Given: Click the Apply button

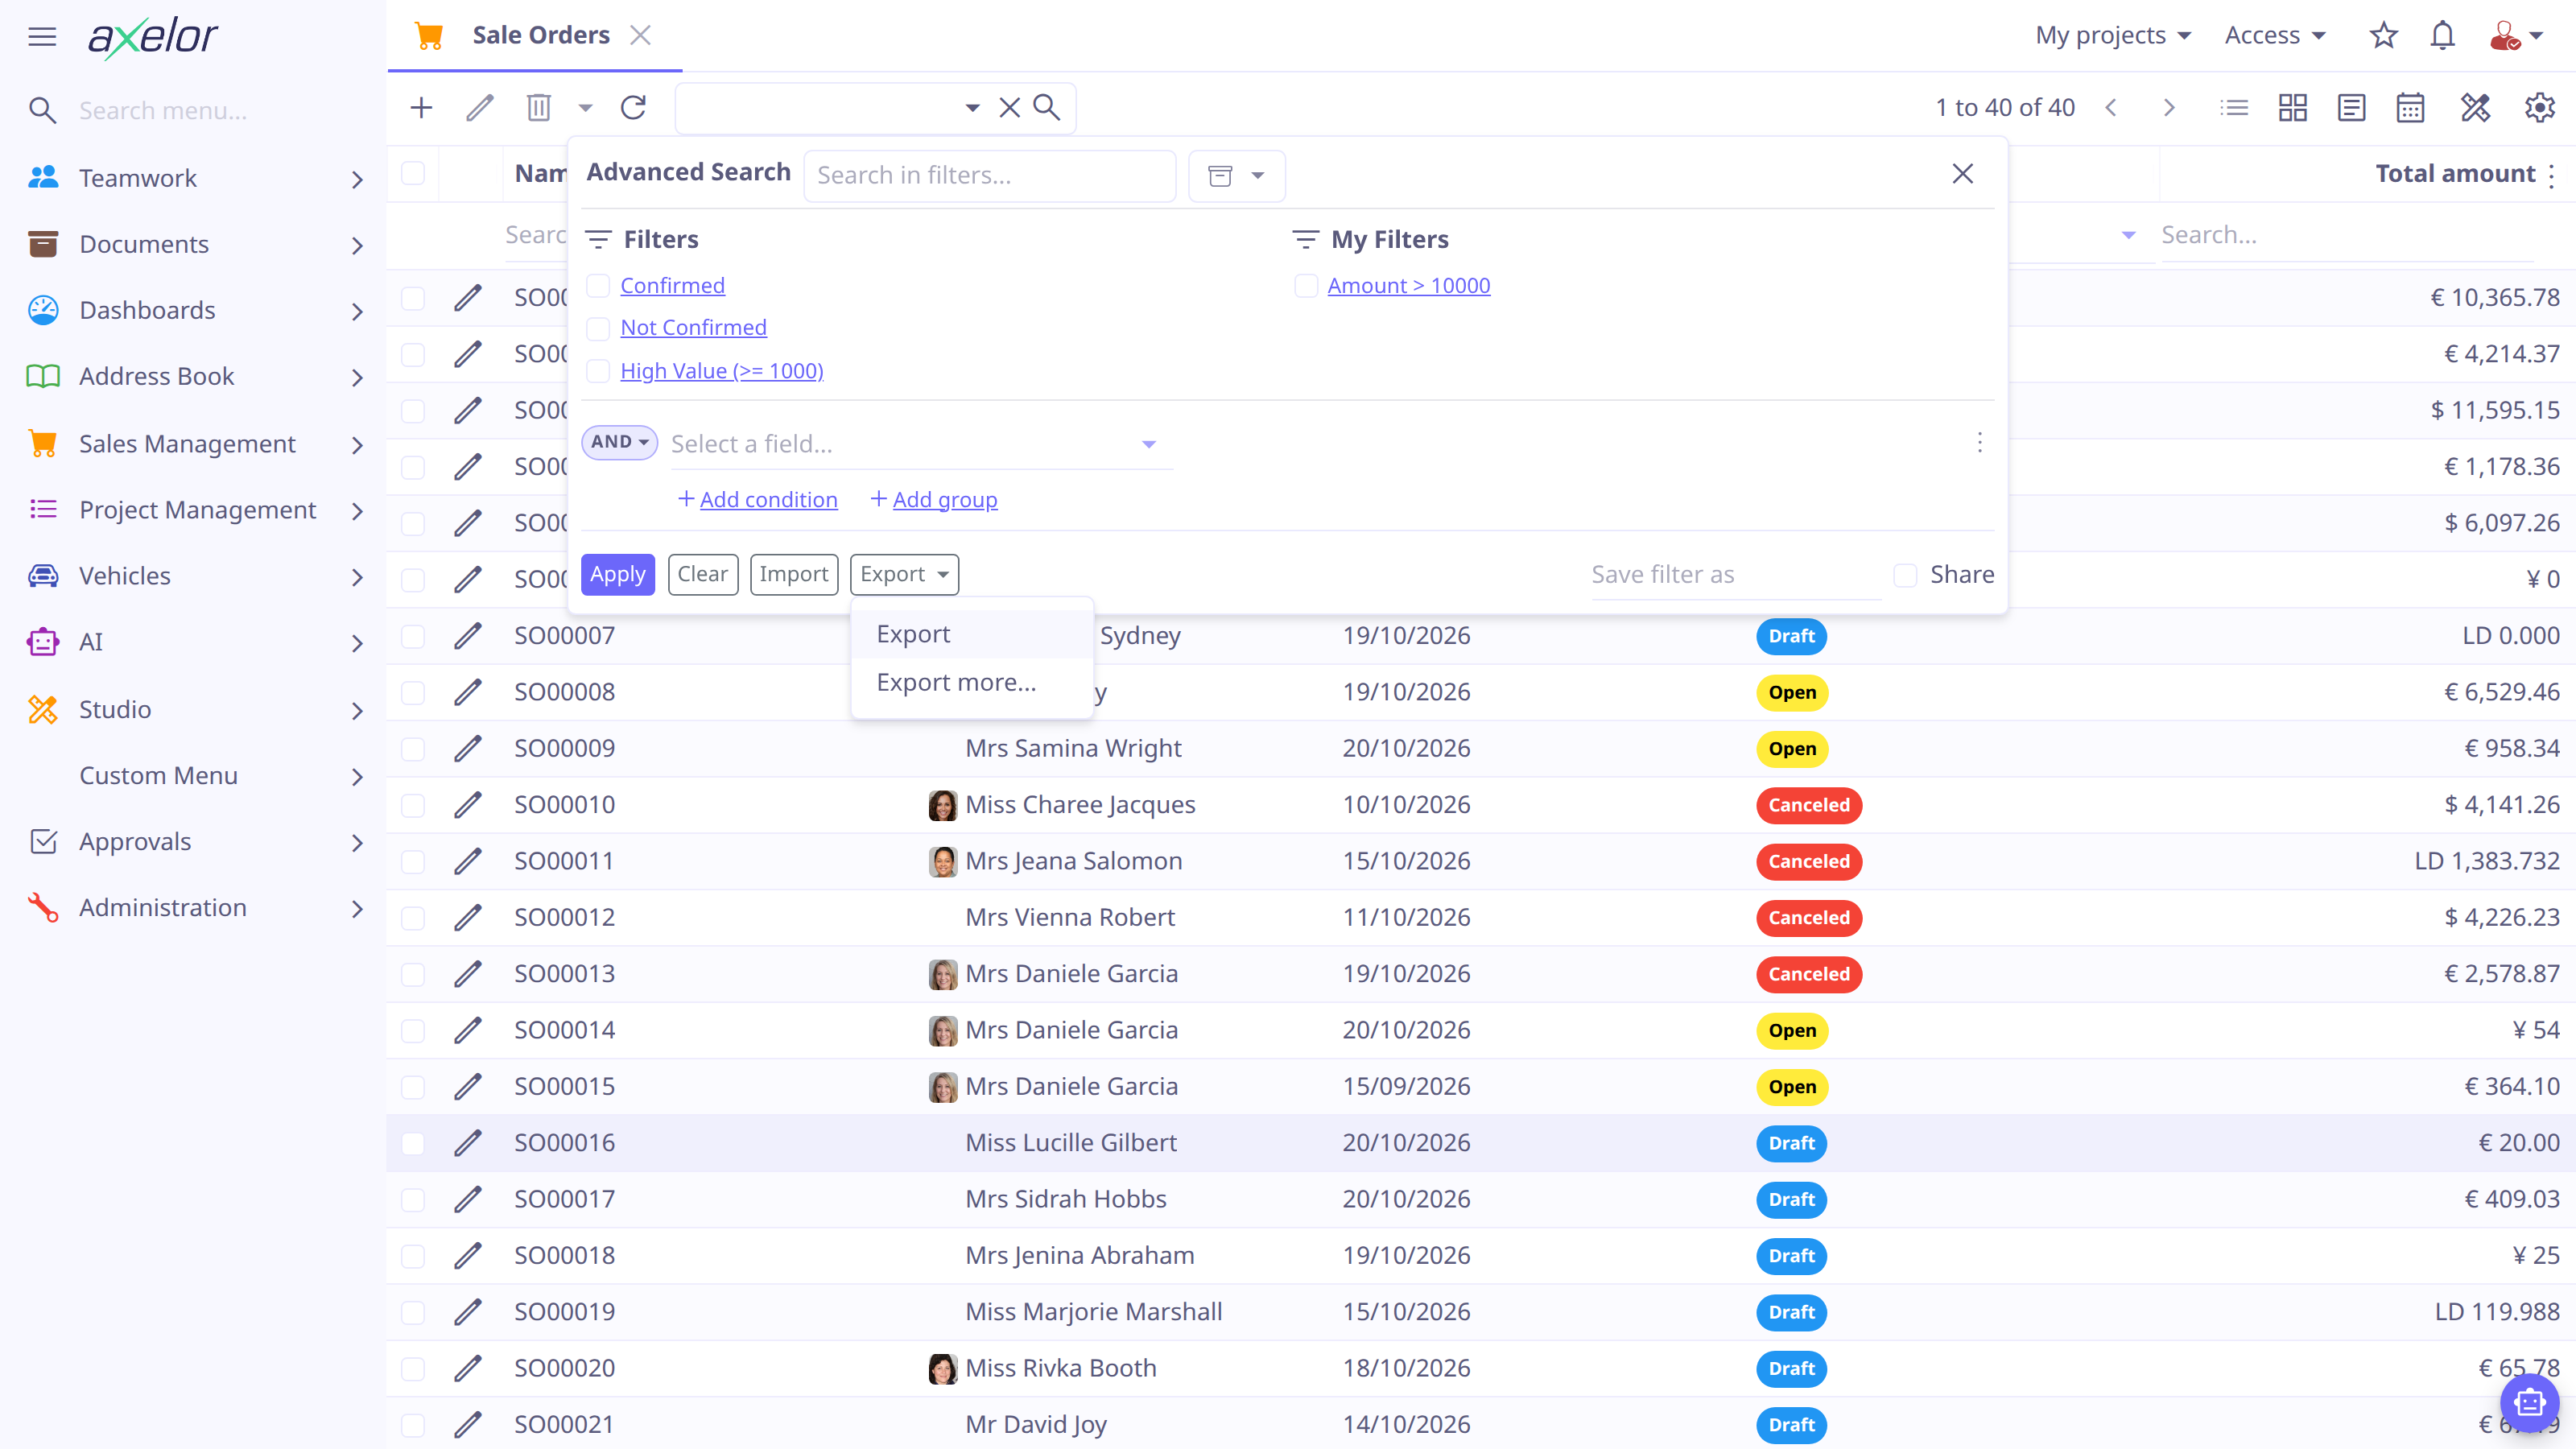Looking at the screenshot, I should 617,574.
